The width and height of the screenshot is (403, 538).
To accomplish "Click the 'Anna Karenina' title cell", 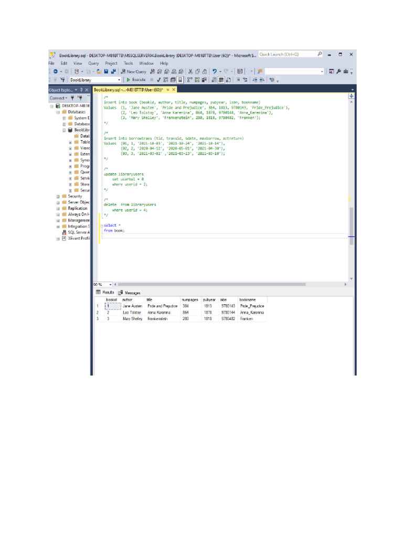I will tap(163, 313).
